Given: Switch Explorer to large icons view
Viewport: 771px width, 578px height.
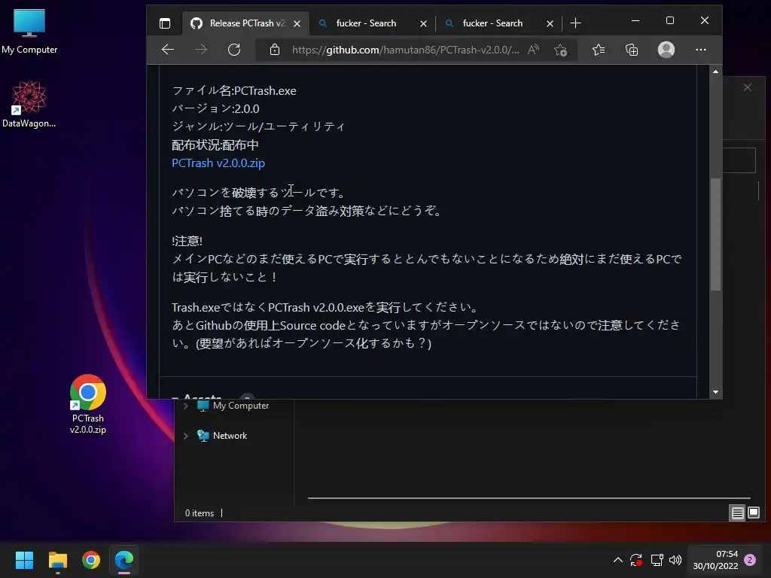Looking at the screenshot, I should 754,513.
